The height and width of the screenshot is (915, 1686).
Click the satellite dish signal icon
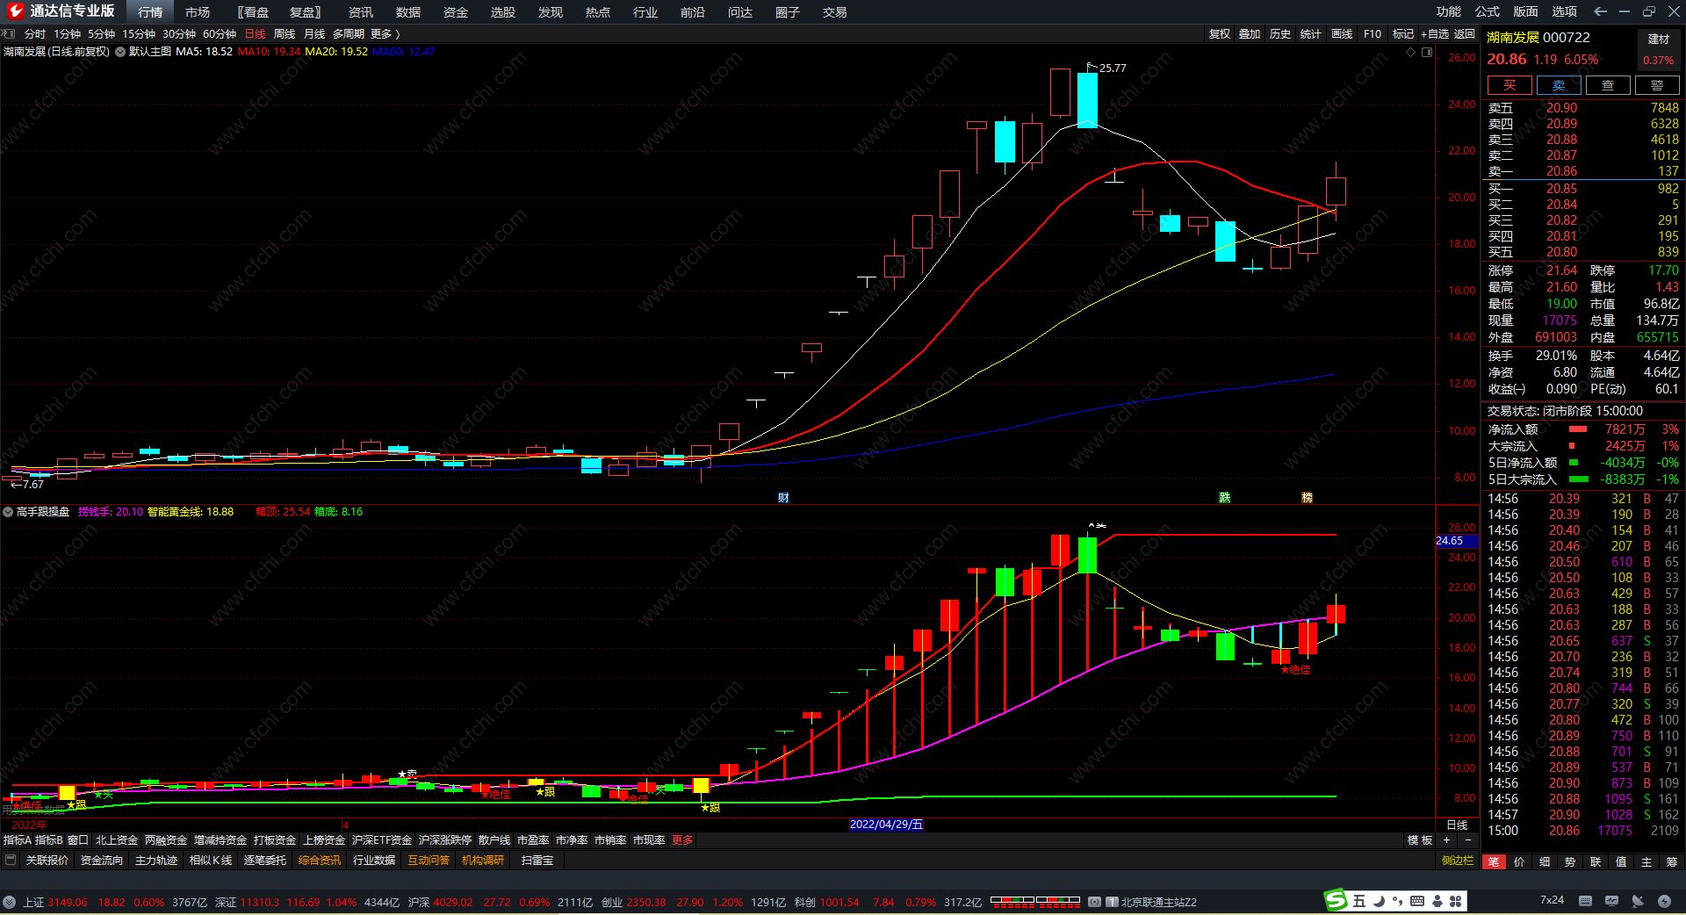coord(1638,900)
